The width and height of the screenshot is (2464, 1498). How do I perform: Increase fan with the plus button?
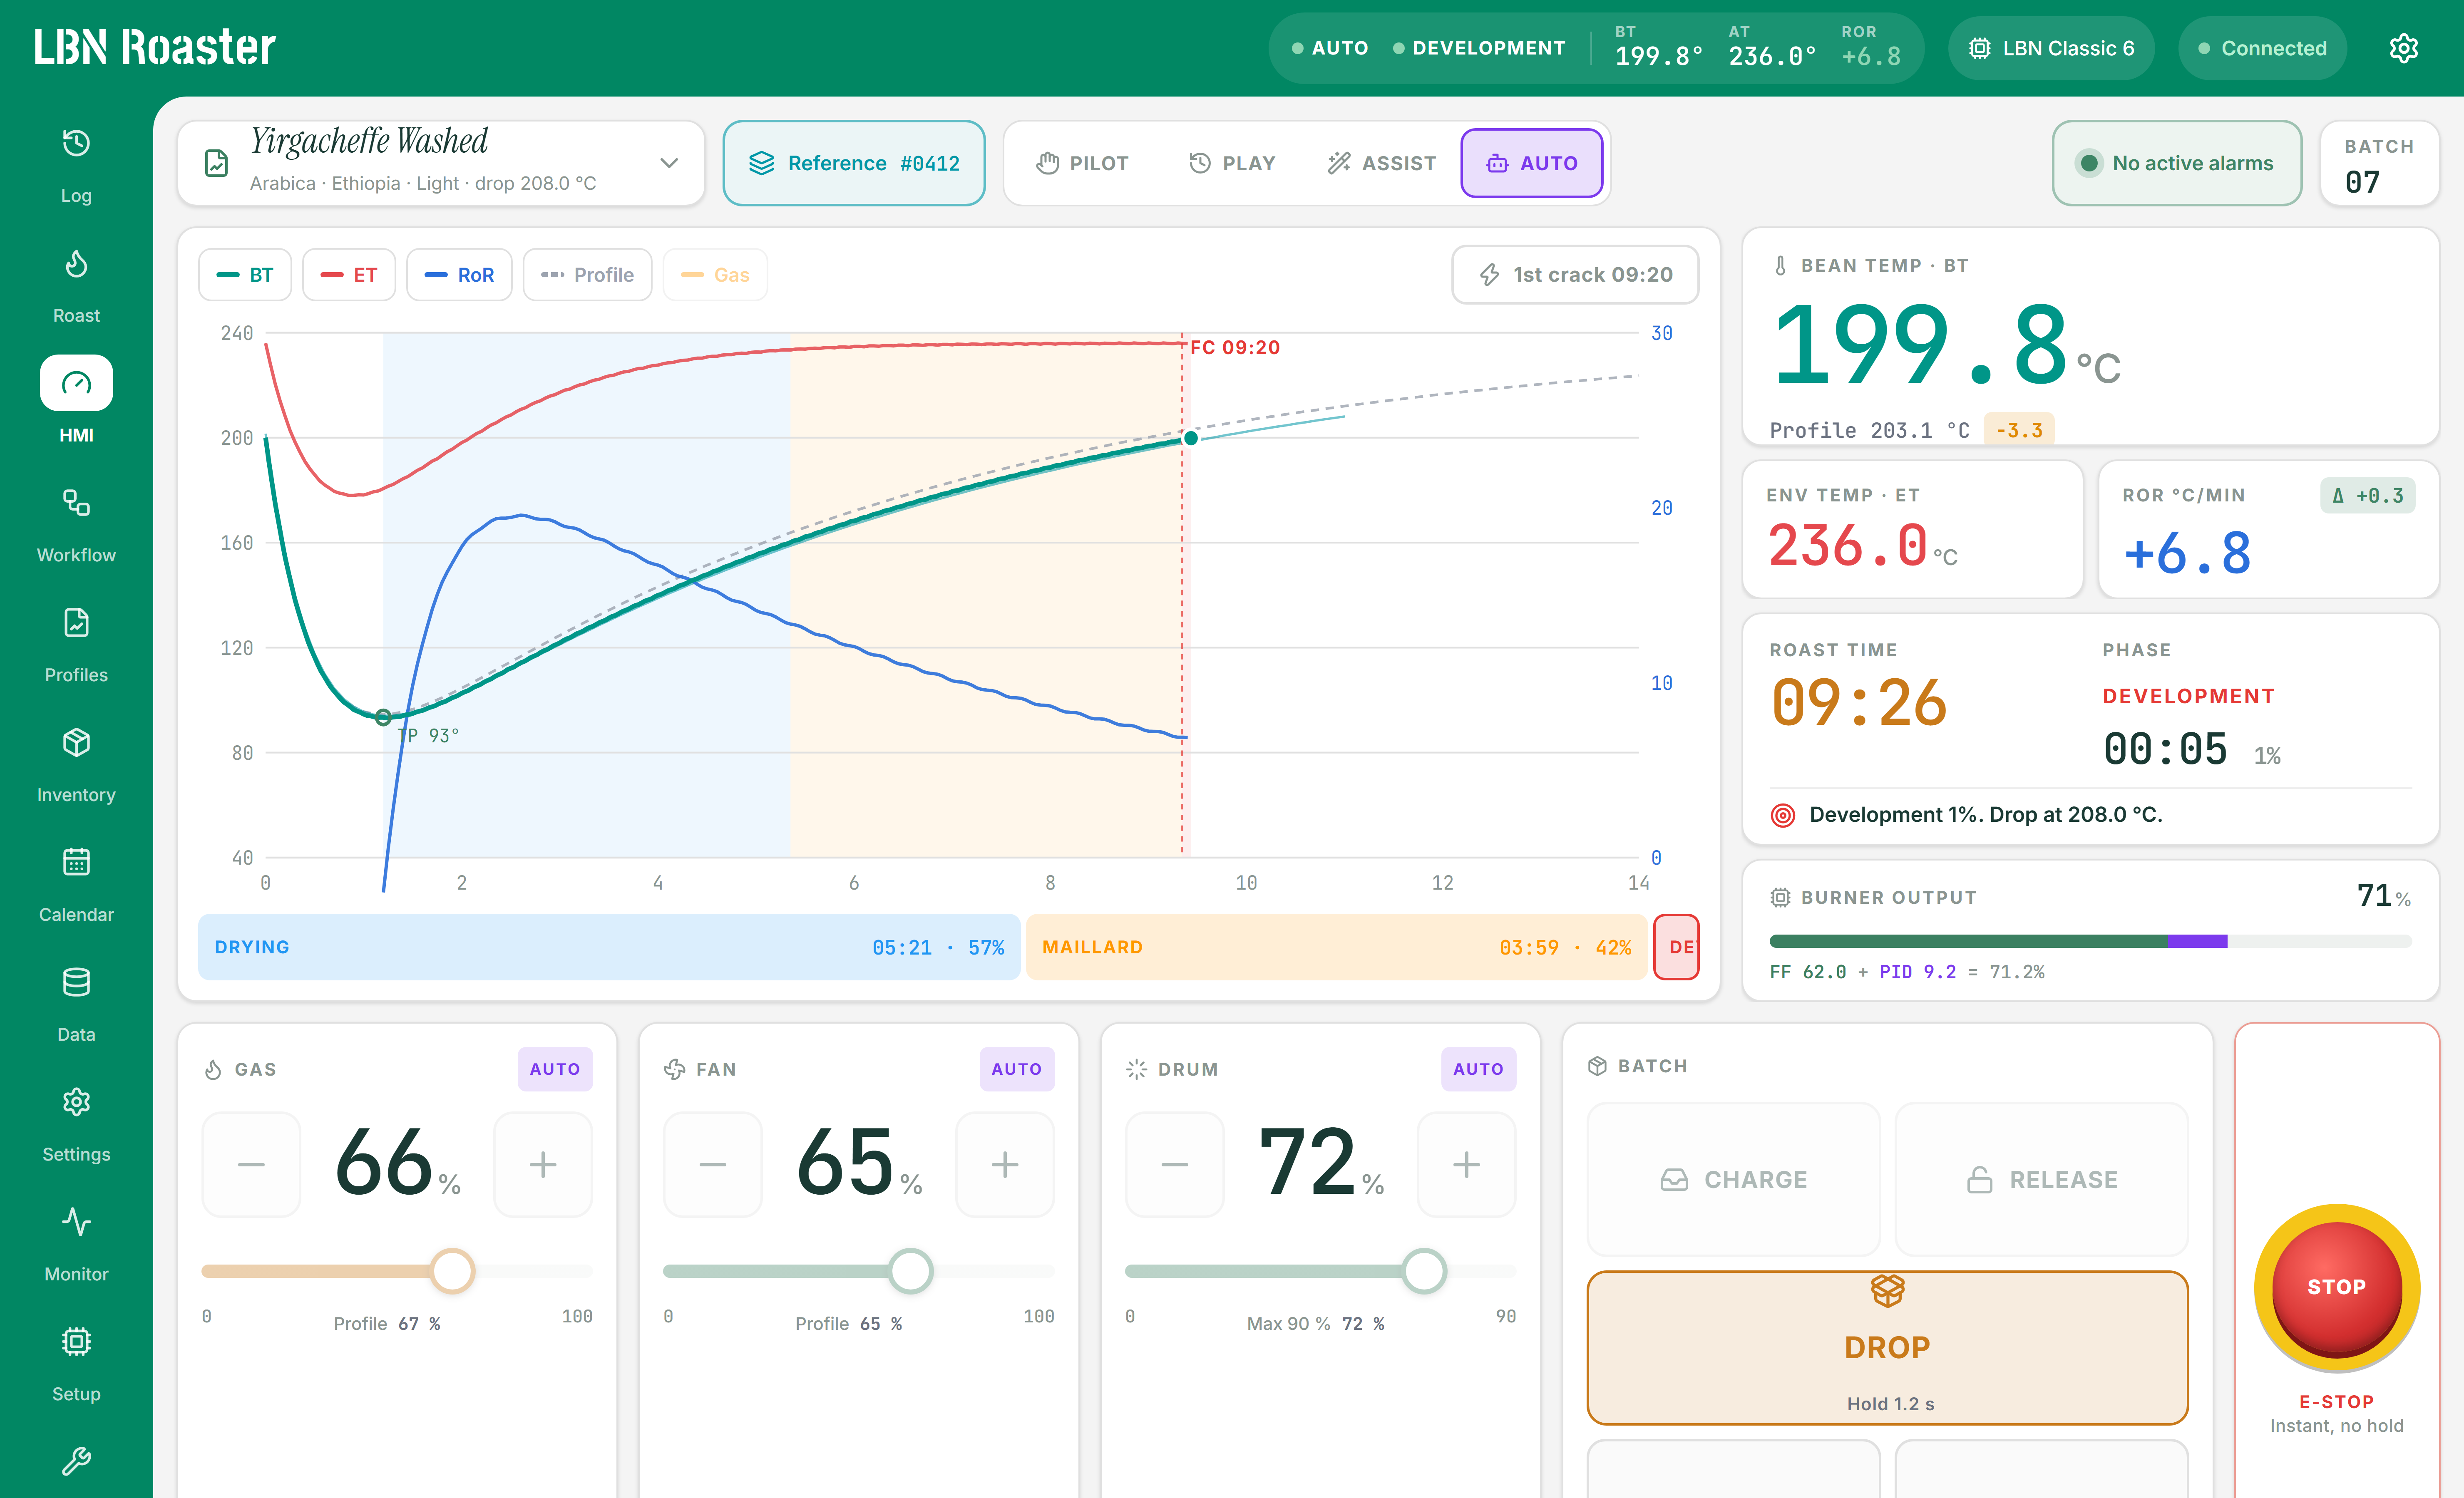pyautogui.click(x=1005, y=1165)
